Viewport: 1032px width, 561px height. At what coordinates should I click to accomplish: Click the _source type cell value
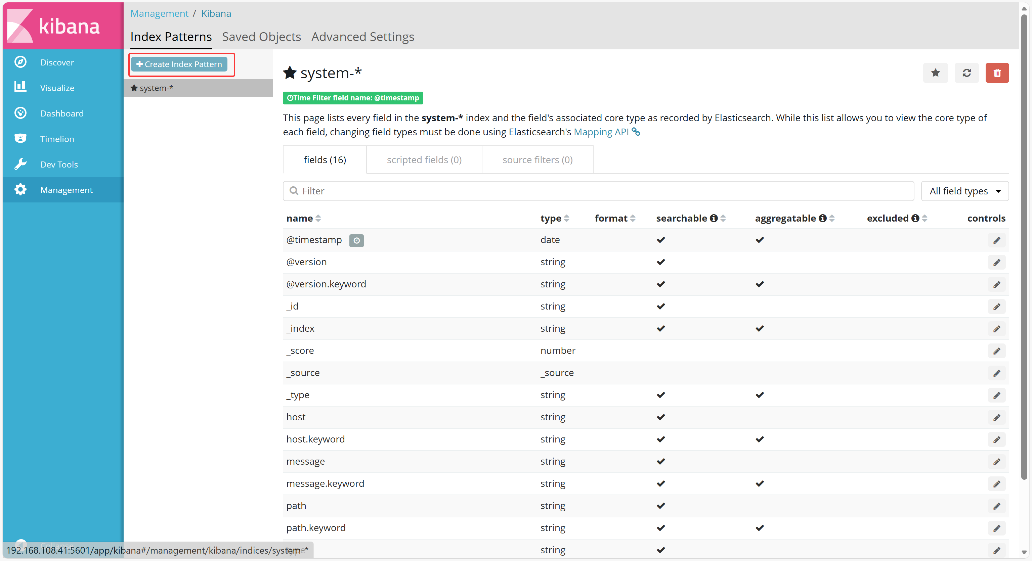[557, 373]
